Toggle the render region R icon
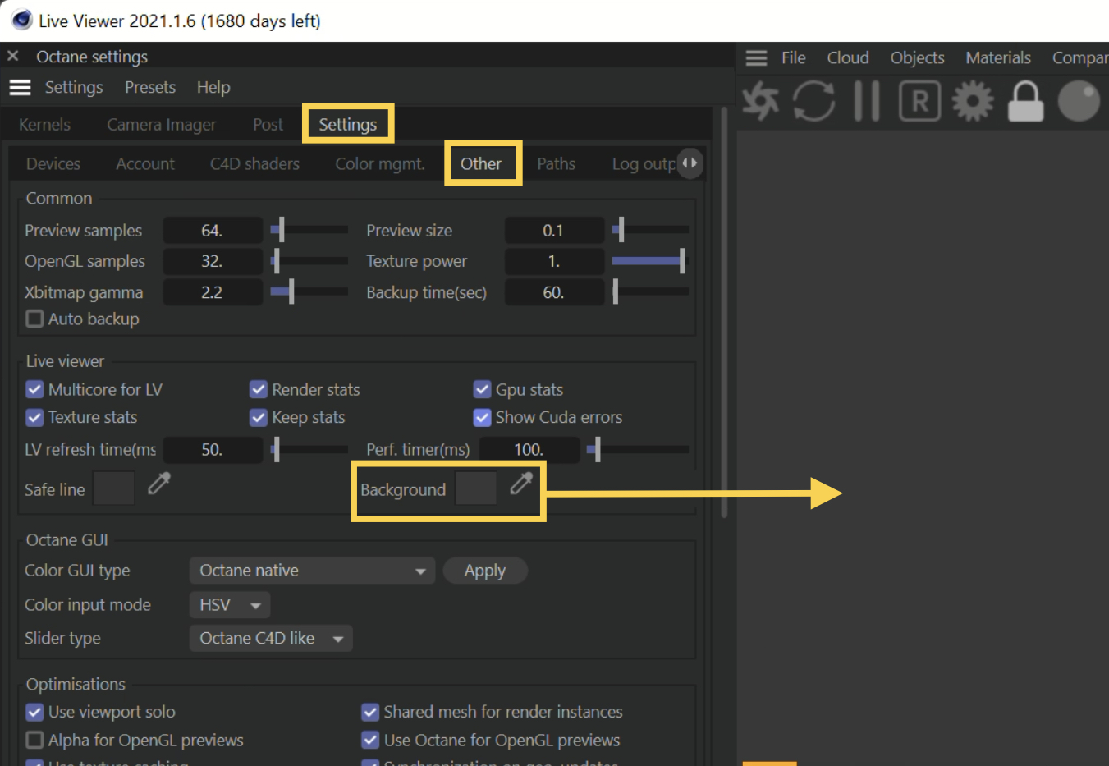 [x=920, y=101]
